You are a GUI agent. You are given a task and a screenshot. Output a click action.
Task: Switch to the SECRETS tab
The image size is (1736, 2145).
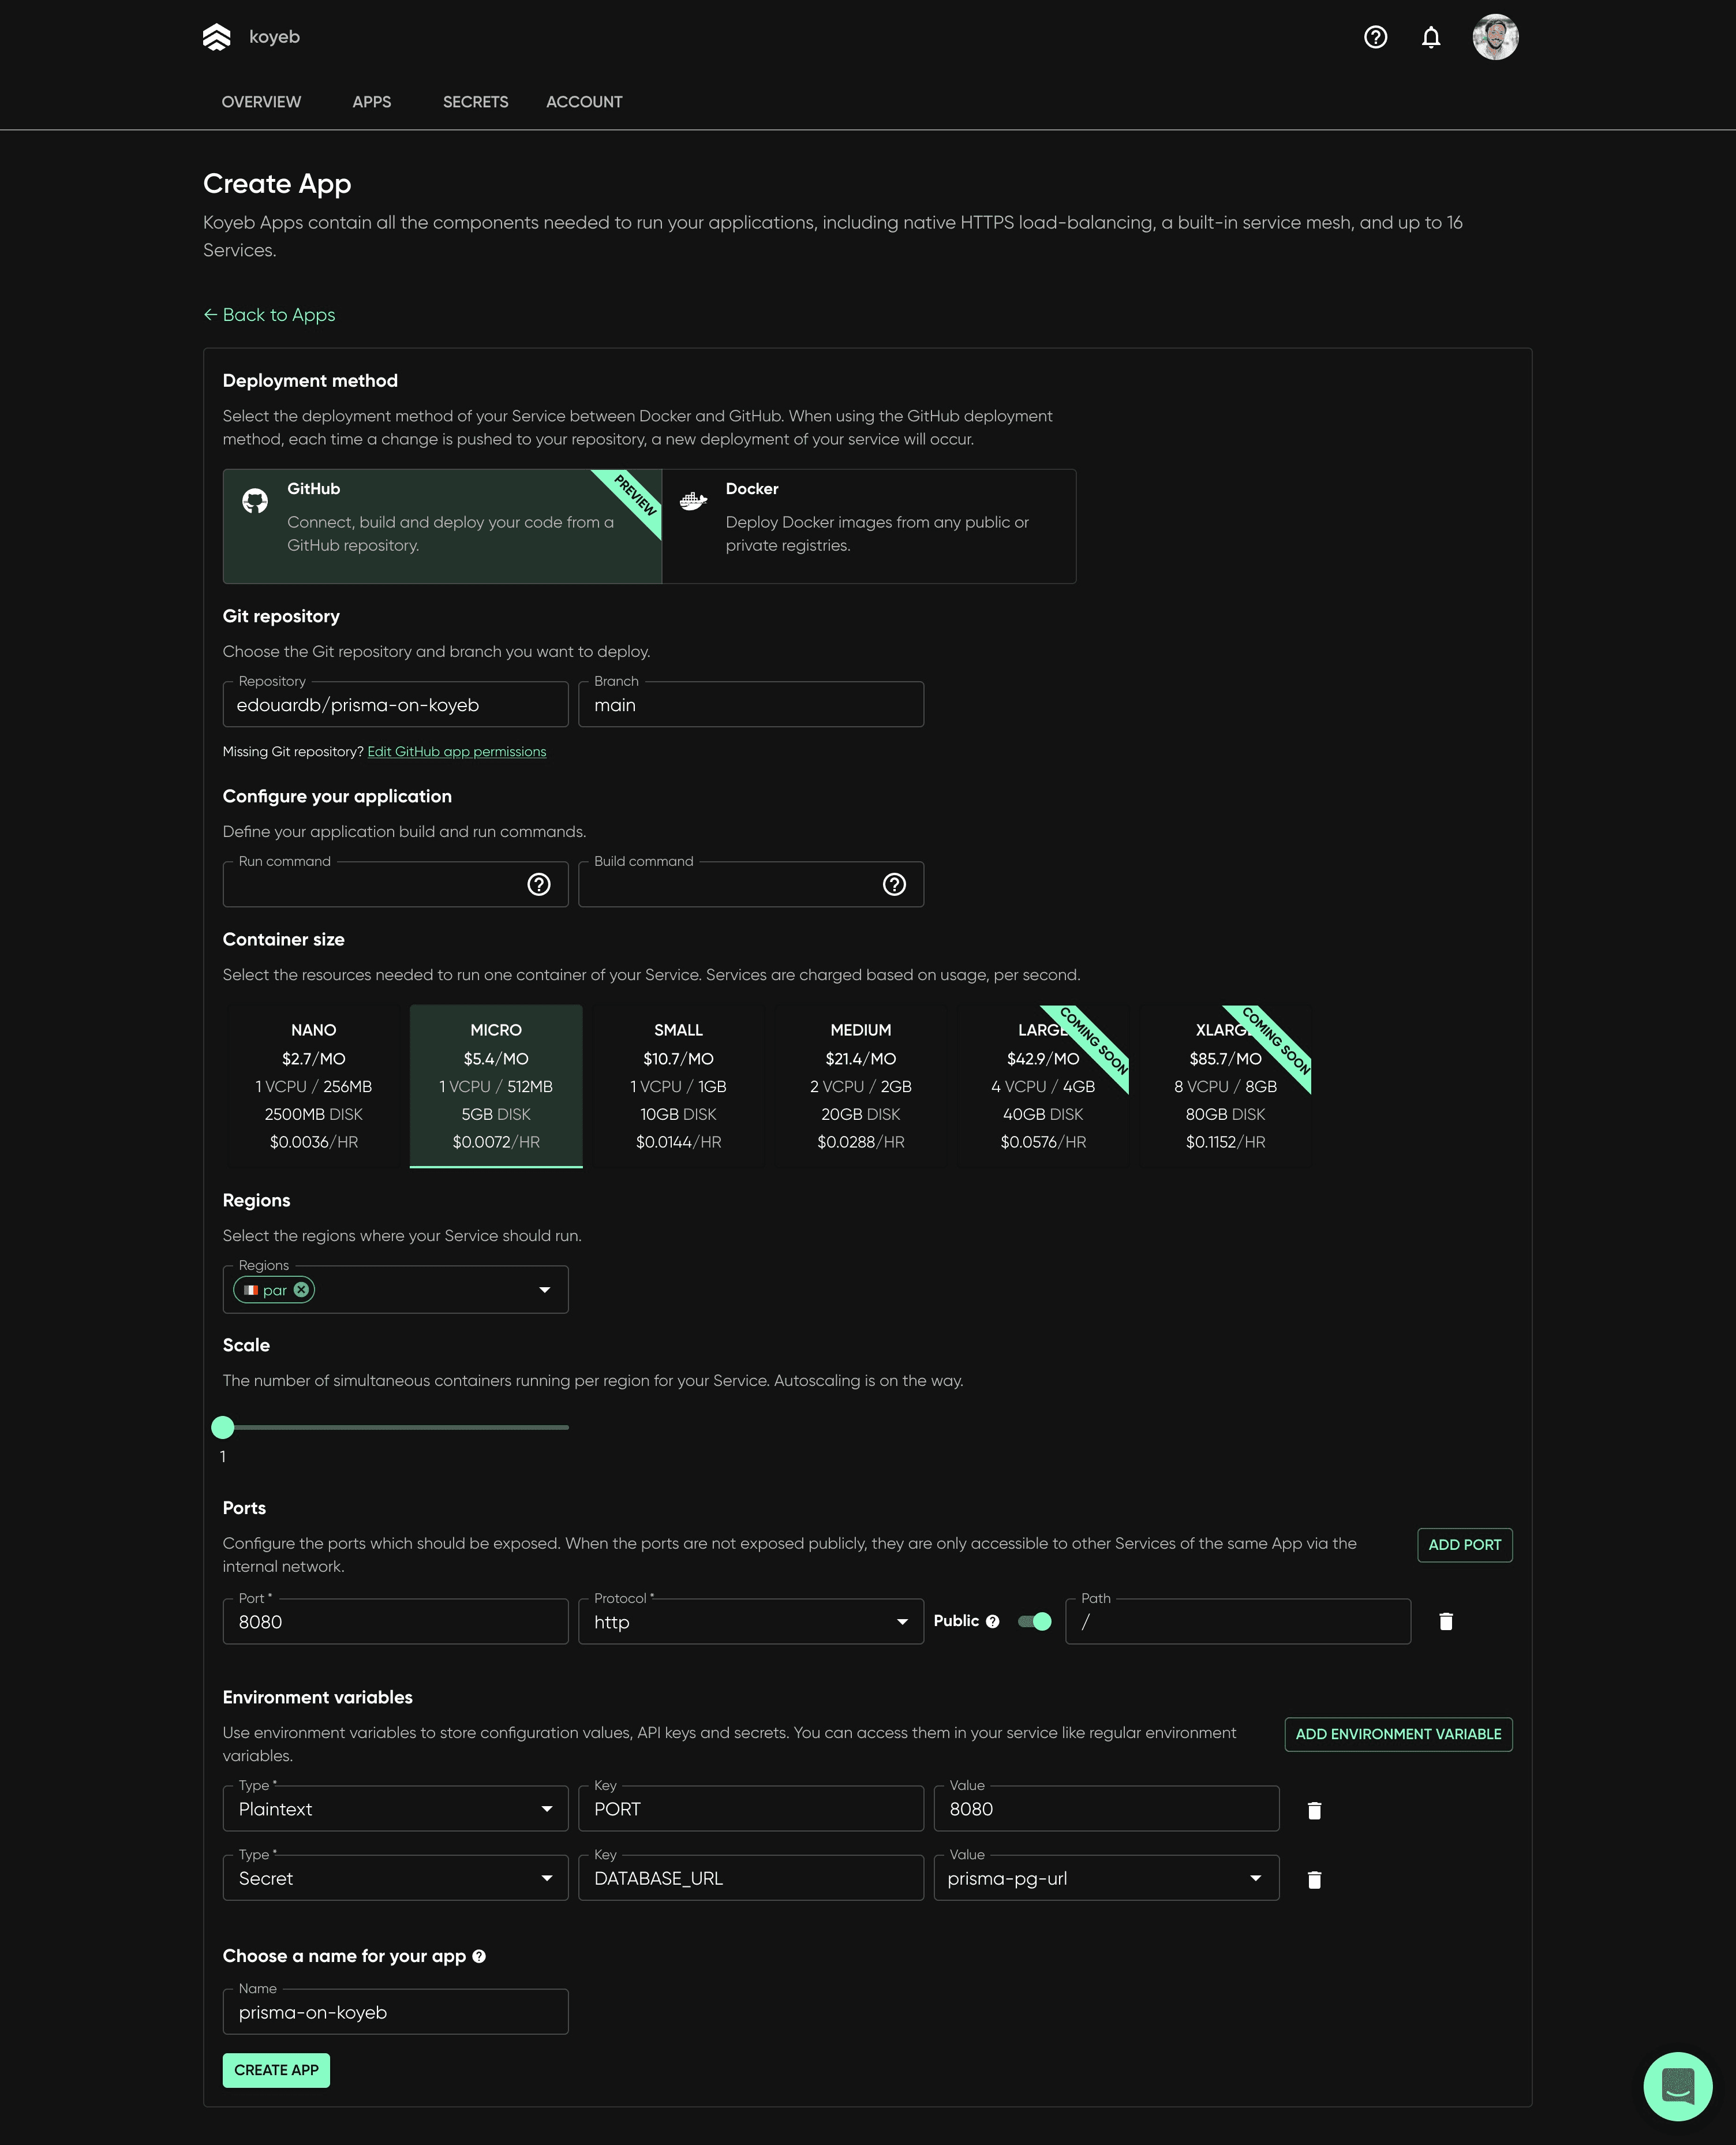pos(475,101)
